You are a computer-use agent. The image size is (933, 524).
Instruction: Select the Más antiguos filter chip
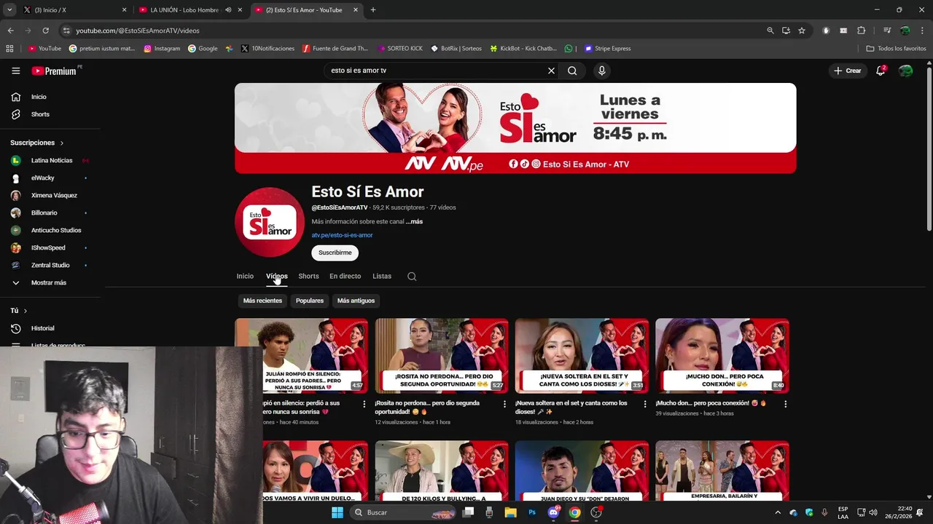pos(356,301)
